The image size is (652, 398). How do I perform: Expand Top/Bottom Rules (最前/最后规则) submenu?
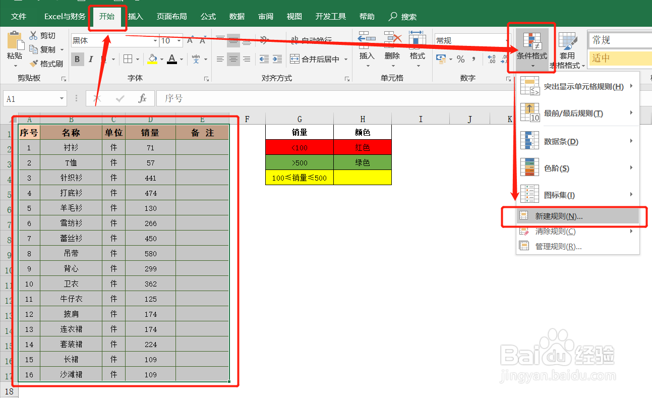pos(577,113)
